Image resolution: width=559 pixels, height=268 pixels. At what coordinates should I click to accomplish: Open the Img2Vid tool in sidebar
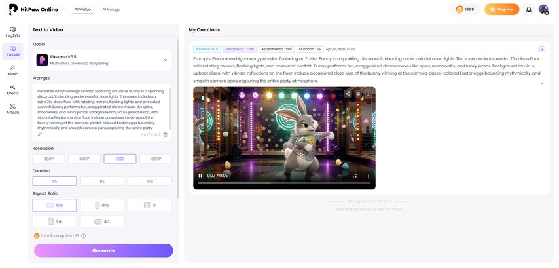click(x=12, y=32)
